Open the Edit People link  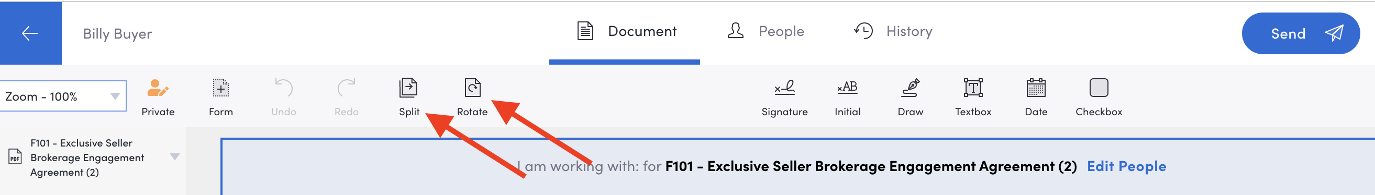coord(1126,166)
